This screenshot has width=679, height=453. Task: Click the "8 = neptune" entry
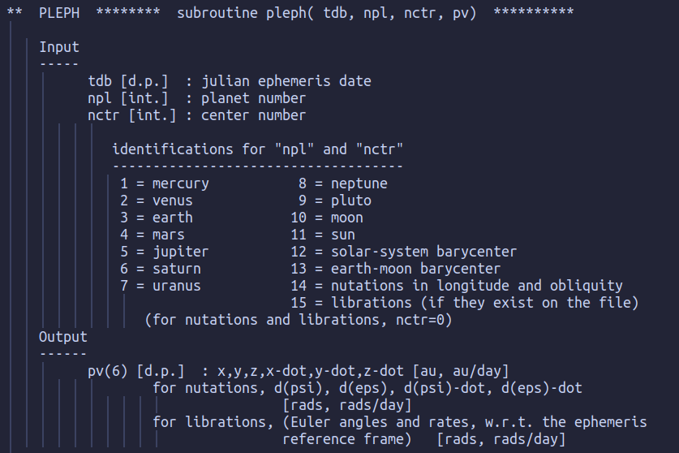[342, 183]
